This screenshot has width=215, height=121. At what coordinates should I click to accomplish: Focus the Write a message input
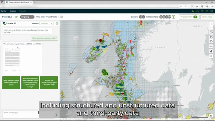pos(28,115)
